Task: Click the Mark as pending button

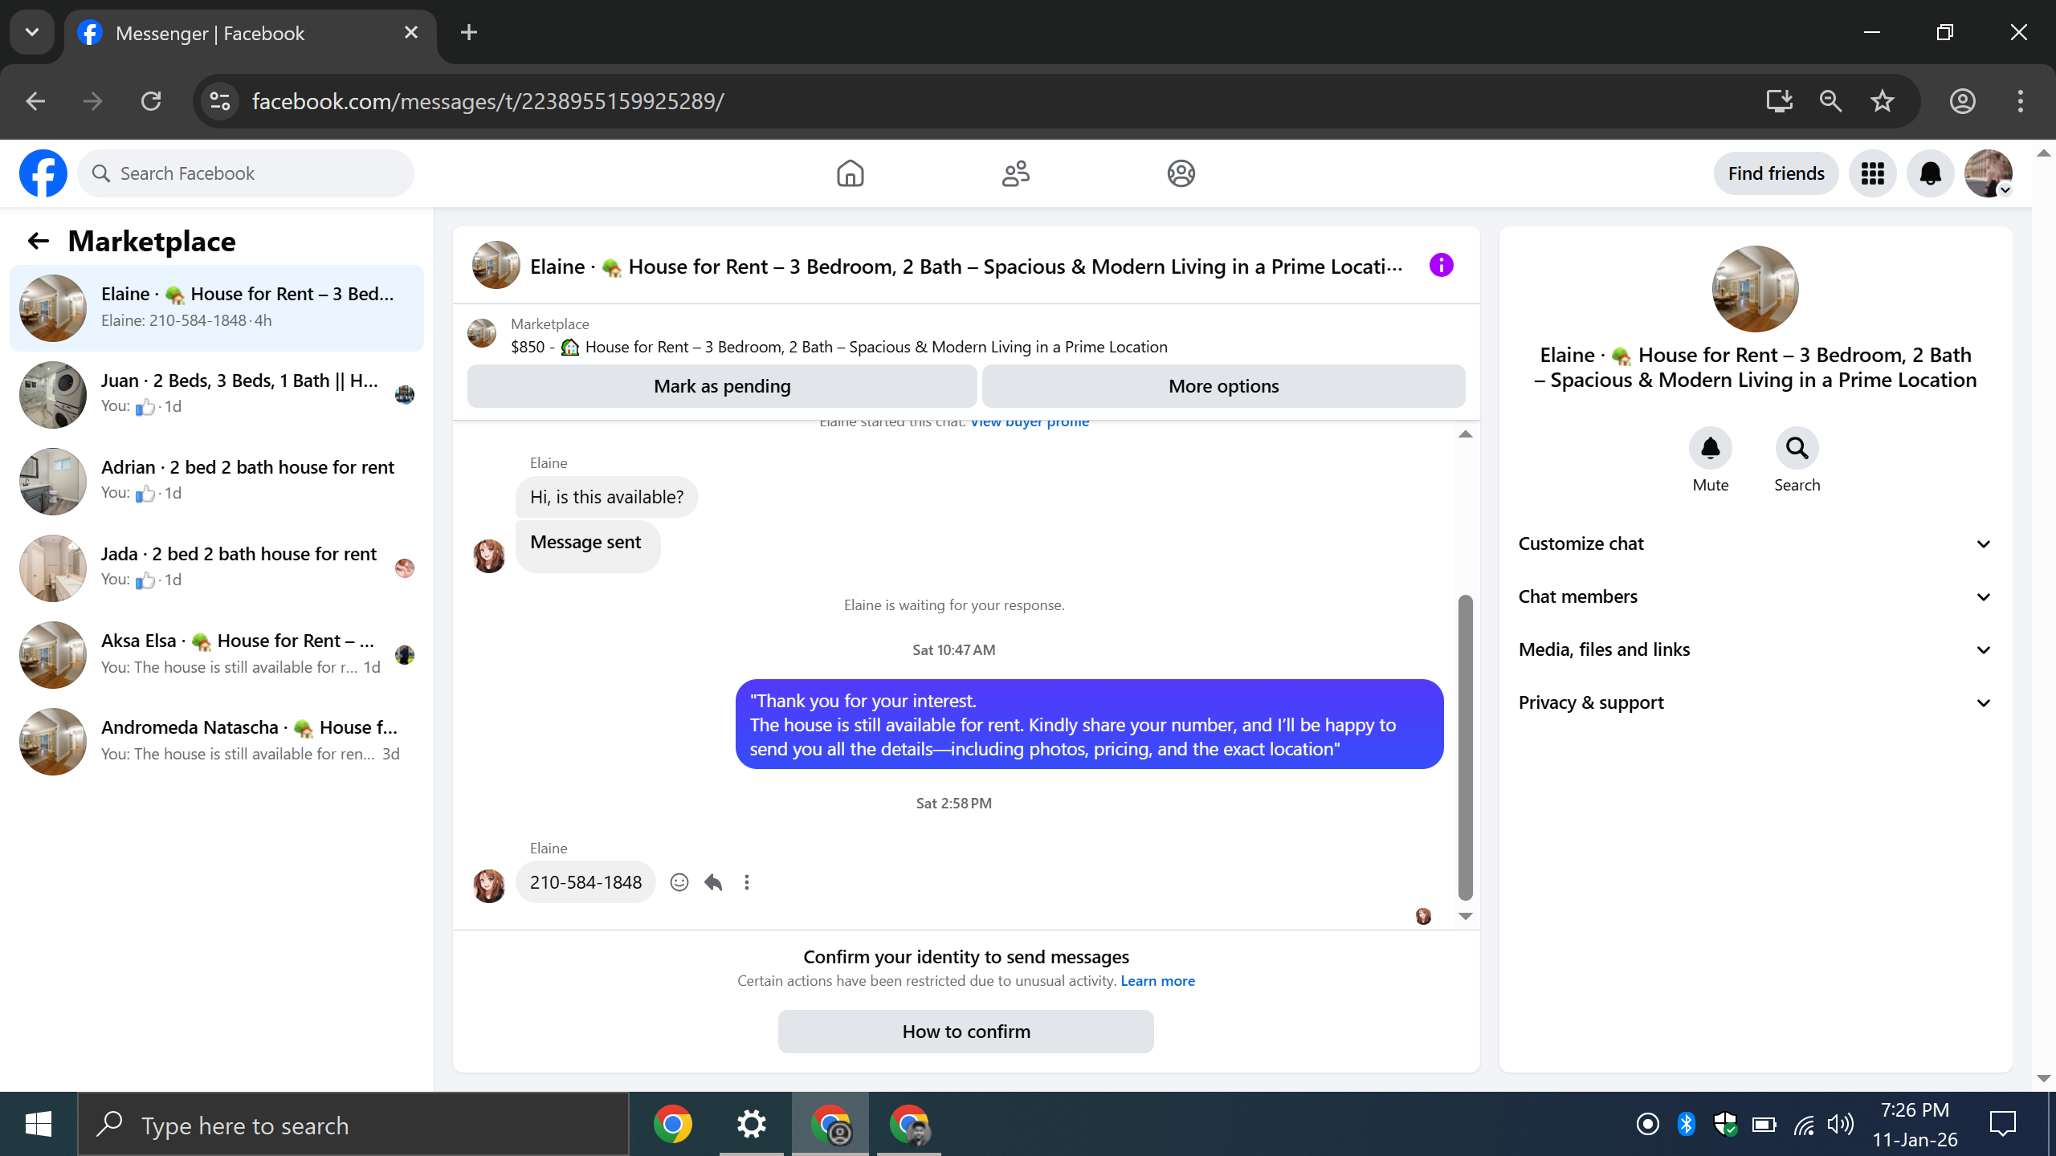Action: point(721,386)
